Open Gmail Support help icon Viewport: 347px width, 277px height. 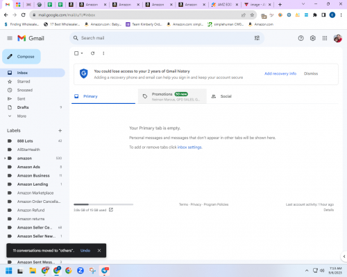coord(301,38)
